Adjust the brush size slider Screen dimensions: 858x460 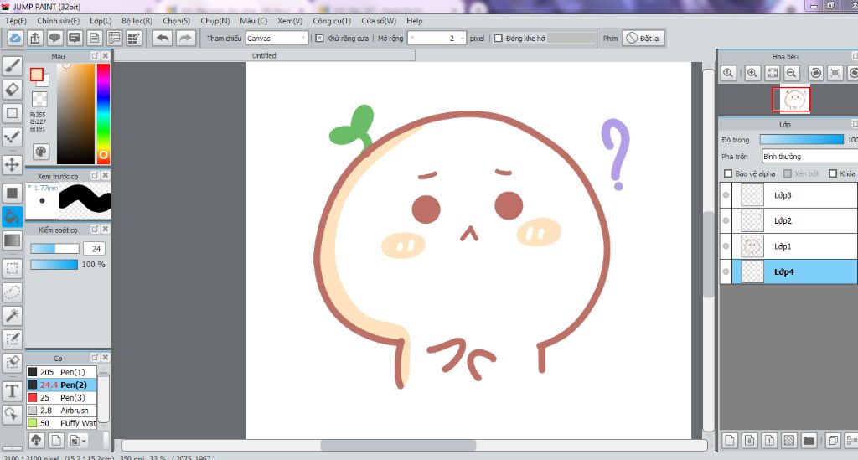click(x=54, y=249)
